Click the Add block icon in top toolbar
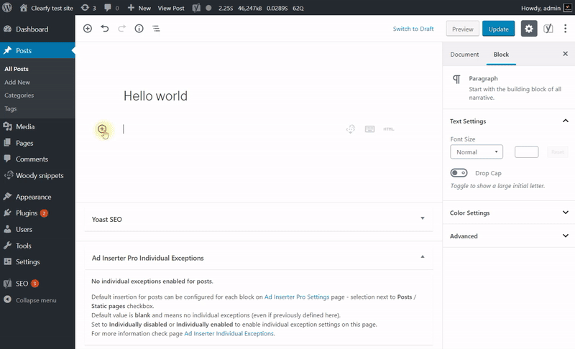The image size is (575, 349). 88,29
